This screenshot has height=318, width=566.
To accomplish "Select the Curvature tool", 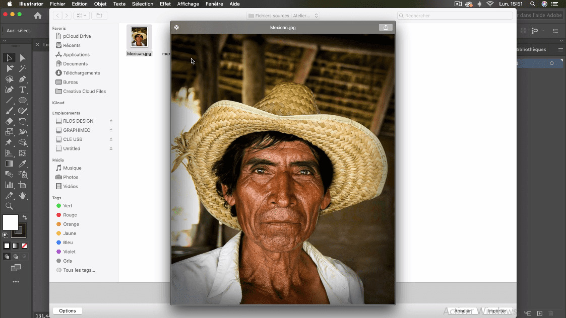I will point(9,90).
